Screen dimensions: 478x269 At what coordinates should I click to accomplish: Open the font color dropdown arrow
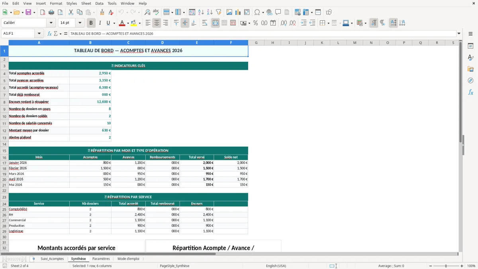pyautogui.click(x=127, y=23)
